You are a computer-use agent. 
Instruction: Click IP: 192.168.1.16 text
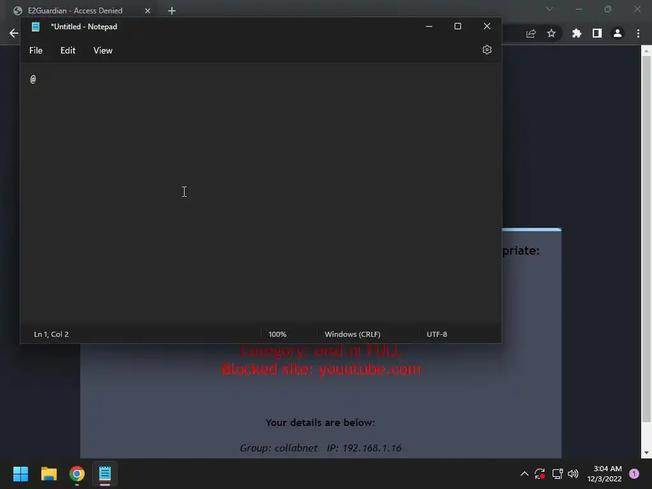[364, 448]
